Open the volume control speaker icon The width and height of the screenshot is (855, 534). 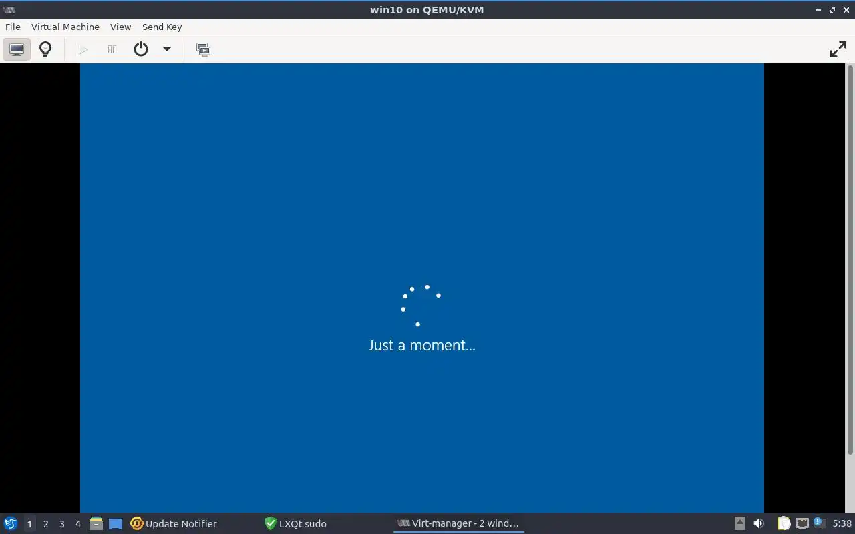[x=758, y=523]
